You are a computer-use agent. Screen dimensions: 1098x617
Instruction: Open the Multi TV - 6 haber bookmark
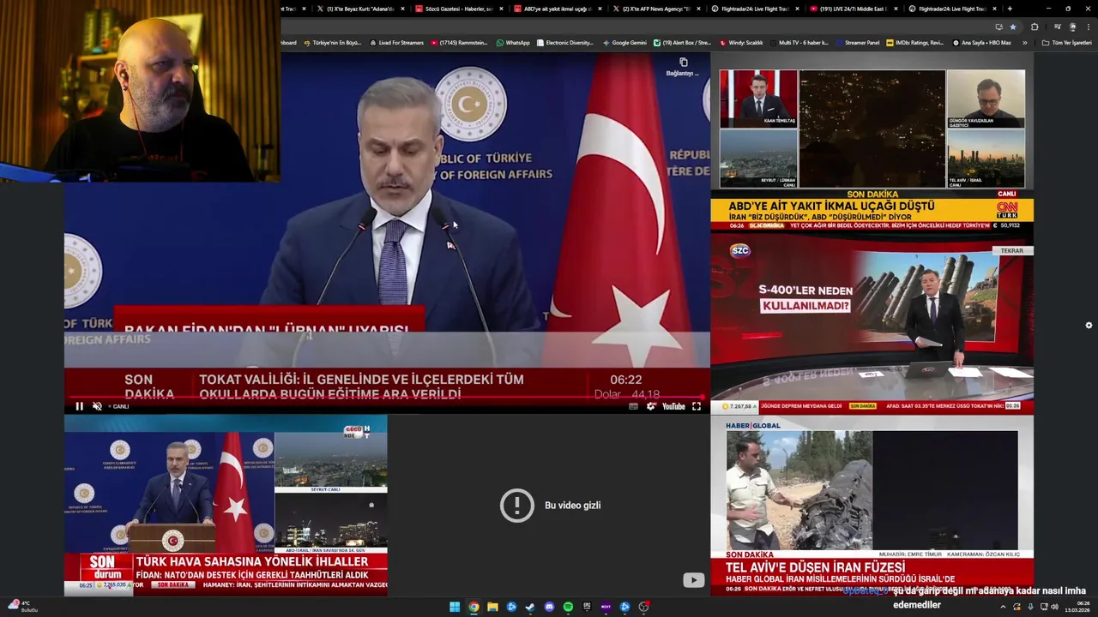pyautogui.click(x=799, y=42)
